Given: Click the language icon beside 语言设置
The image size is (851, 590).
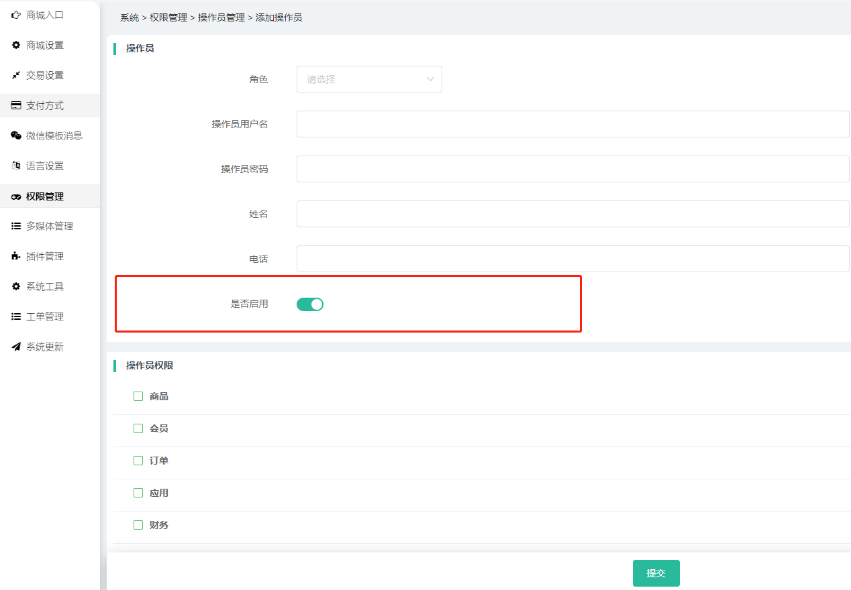Looking at the screenshot, I should [x=16, y=166].
